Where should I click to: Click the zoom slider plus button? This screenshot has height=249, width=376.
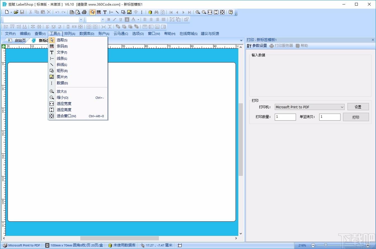[x=368, y=246]
